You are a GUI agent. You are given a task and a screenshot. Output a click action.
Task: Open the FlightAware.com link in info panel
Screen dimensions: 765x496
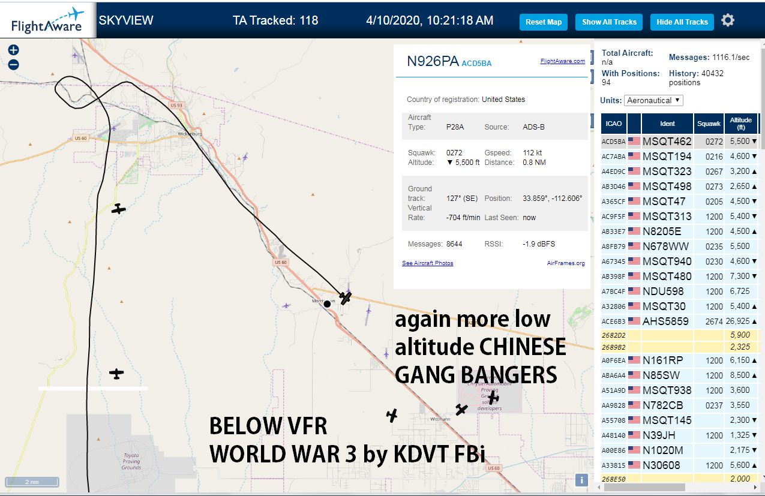point(562,61)
